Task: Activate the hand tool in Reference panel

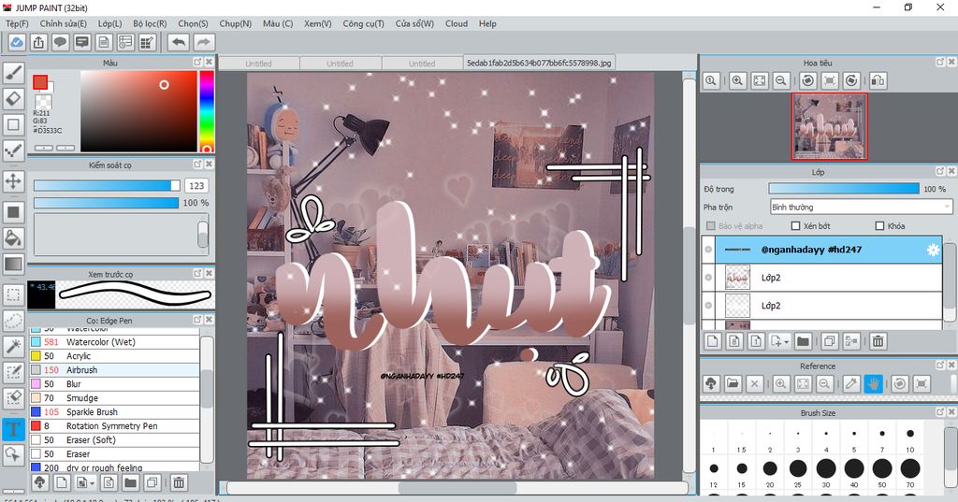Action: [x=874, y=383]
